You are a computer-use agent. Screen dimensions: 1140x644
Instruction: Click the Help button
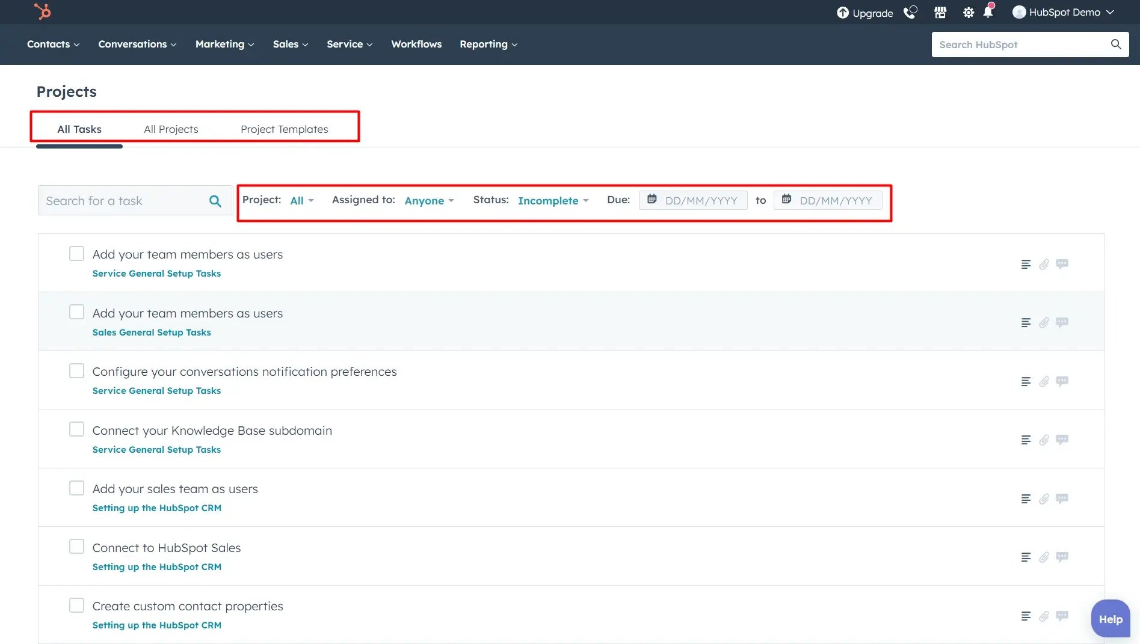[1111, 619]
